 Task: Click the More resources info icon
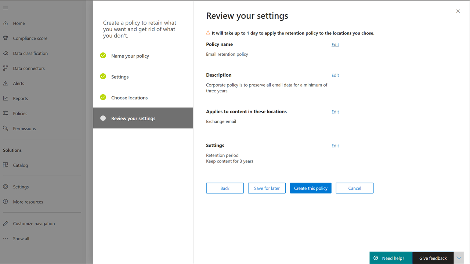[6, 202]
